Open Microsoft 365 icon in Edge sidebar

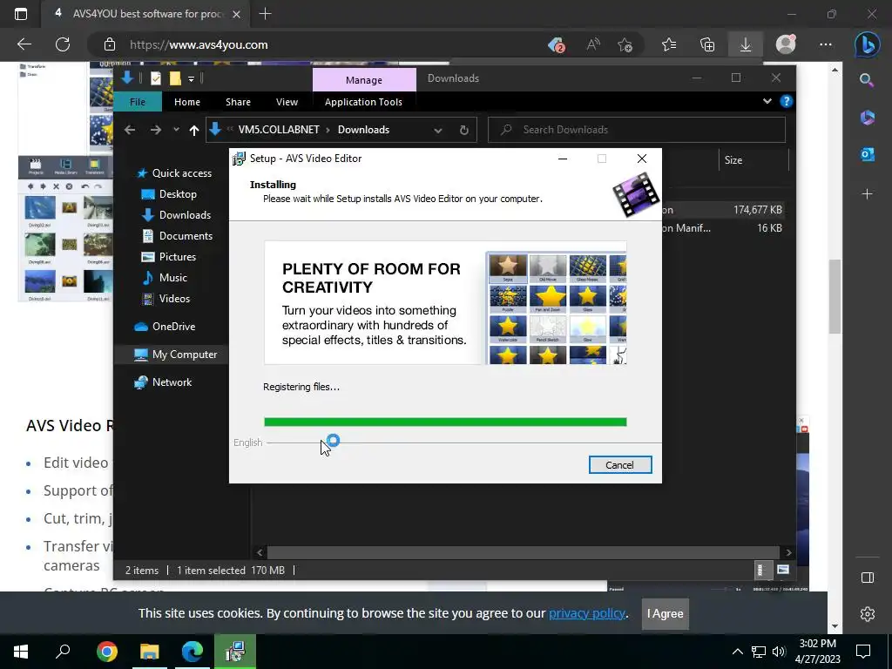pyautogui.click(x=868, y=118)
